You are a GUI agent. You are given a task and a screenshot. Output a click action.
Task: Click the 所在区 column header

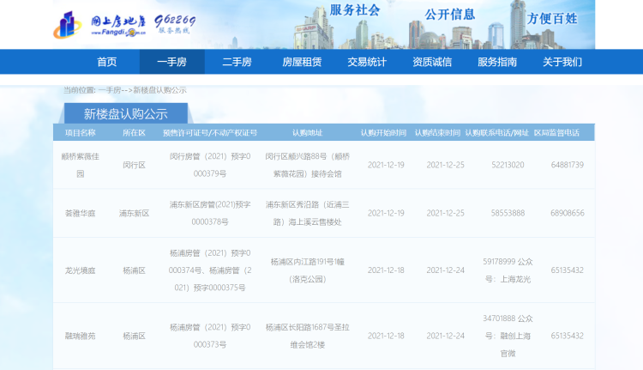[x=134, y=133]
